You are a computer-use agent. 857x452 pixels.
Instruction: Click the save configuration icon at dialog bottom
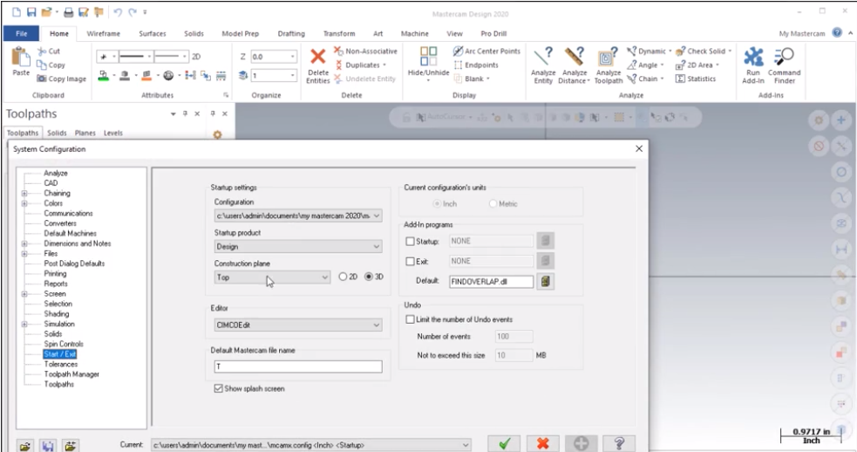coord(48,446)
